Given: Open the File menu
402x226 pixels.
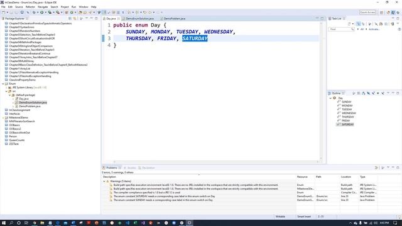Looking at the screenshot, I should coord(3,7).
